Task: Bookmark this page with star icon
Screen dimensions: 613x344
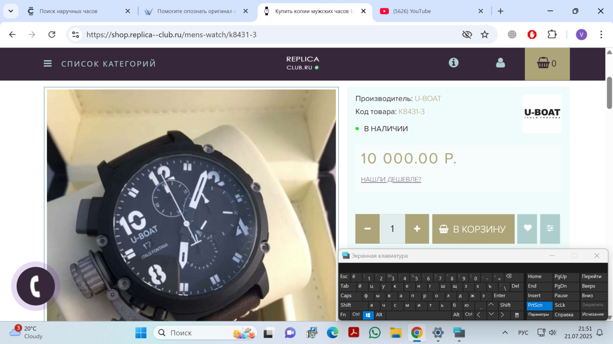Action: click(x=485, y=34)
